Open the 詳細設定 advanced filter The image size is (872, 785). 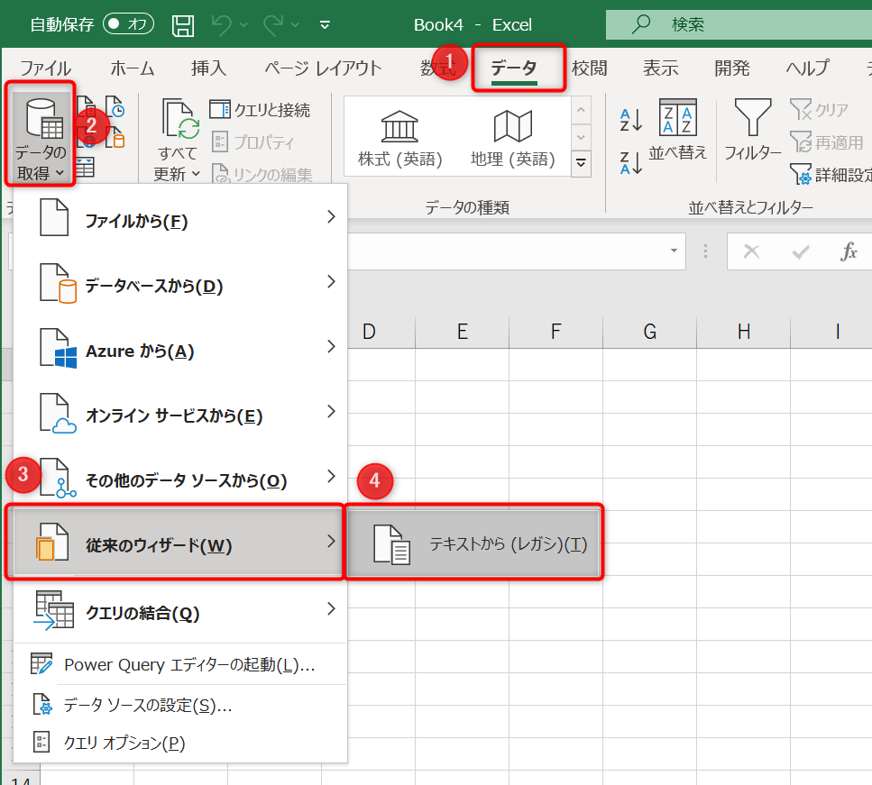[x=831, y=175]
